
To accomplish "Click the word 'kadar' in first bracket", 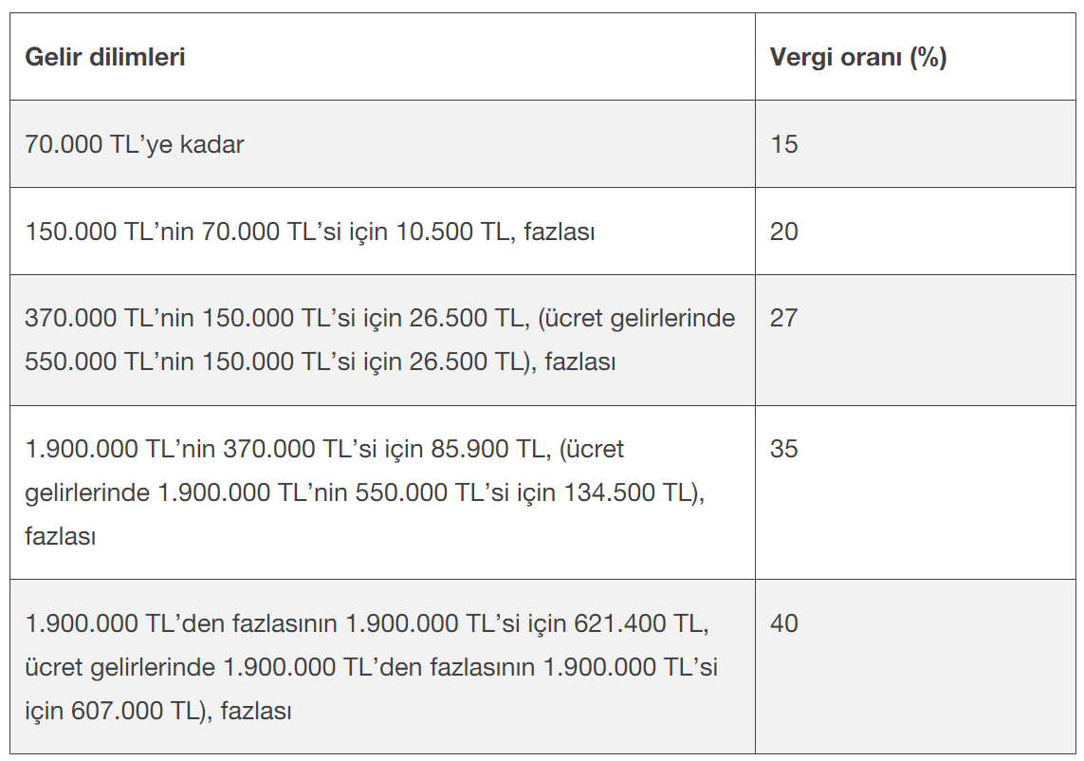I will coord(215,144).
